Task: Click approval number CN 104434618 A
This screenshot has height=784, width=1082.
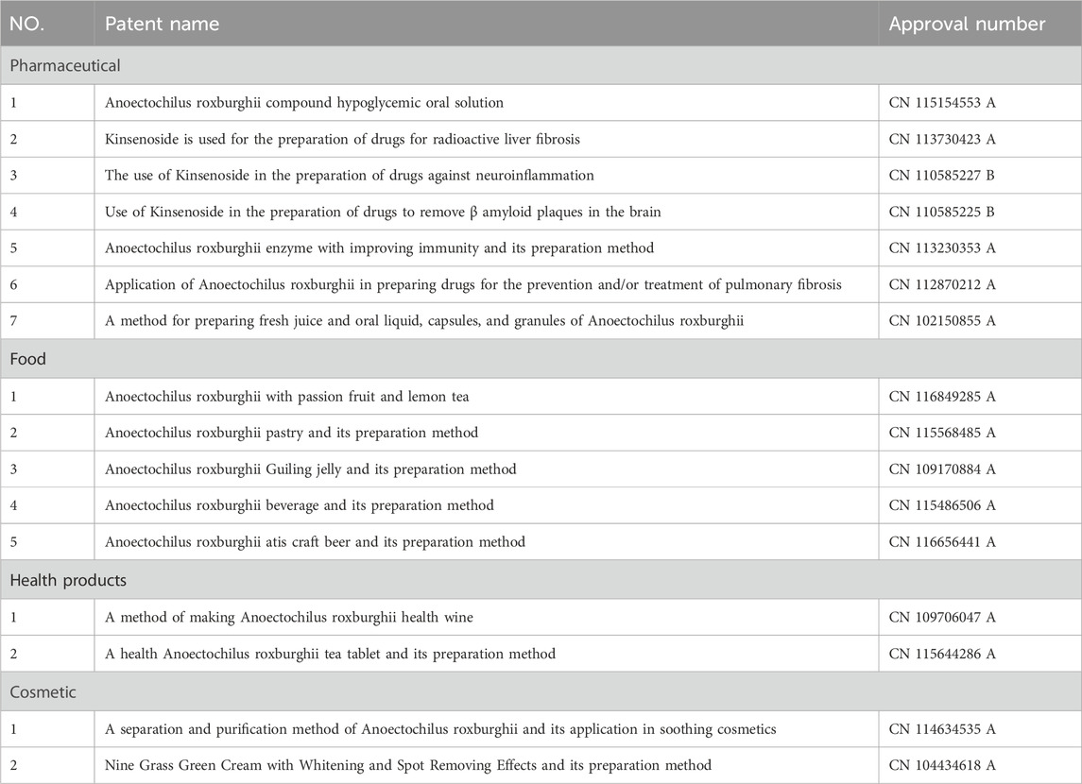Action: pos(942,765)
